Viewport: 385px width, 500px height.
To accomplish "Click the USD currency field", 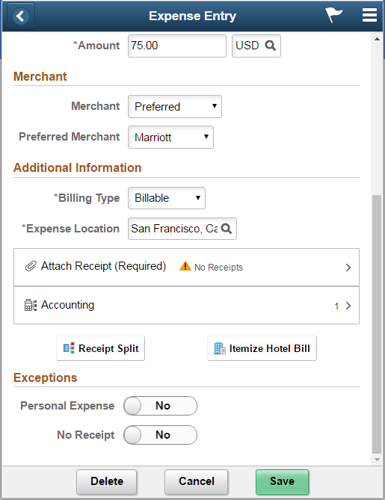I will point(256,46).
